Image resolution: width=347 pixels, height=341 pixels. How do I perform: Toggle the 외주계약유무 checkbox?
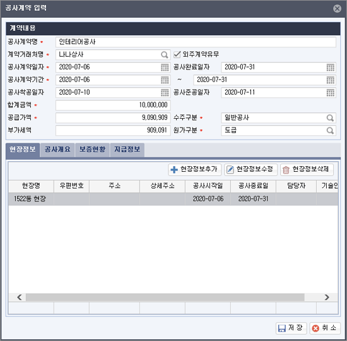(x=177, y=54)
